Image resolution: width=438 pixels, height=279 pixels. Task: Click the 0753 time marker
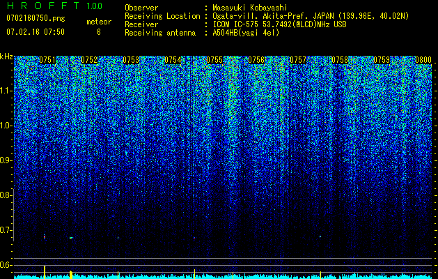(131, 60)
